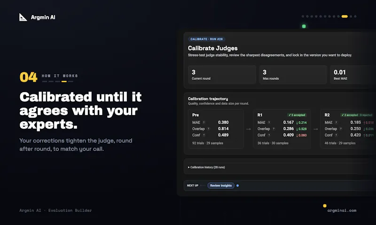Click the Pre Overlap value 0.814
Viewport: 376px width, 225px height.
(x=223, y=129)
